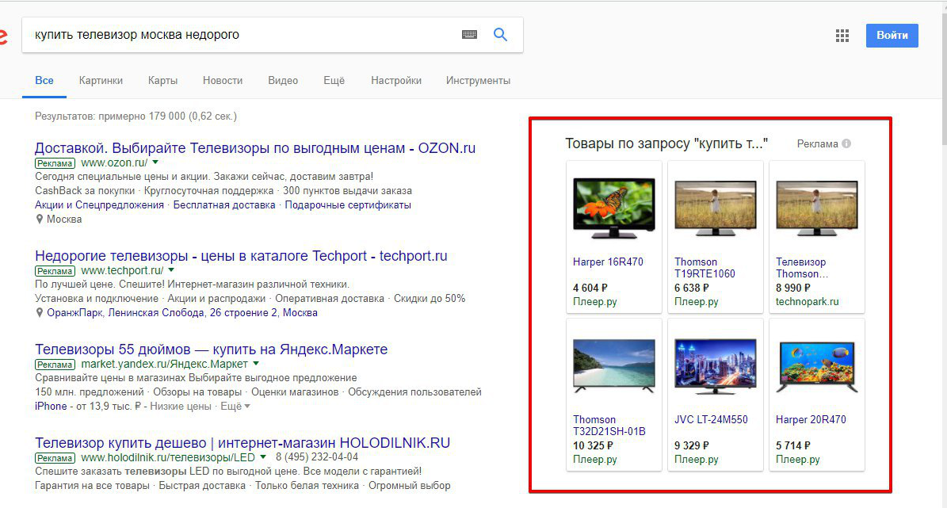Image resolution: width=947 pixels, height=508 pixels.
Task: Open the Thomson T32D21SH-01B product title
Action: [609, 426]
